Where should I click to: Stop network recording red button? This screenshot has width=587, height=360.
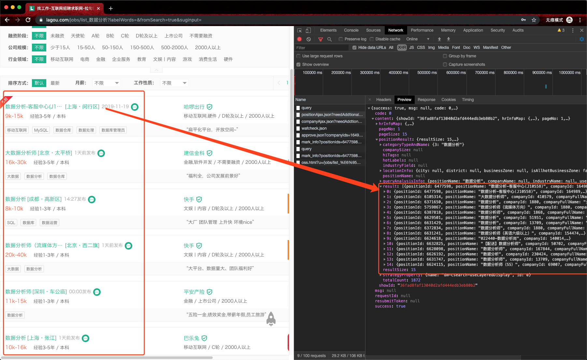click(x=299, y=39)
